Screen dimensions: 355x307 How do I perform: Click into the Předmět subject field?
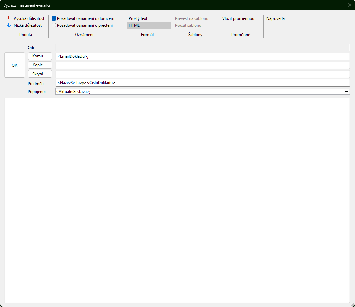coord(202,83)
